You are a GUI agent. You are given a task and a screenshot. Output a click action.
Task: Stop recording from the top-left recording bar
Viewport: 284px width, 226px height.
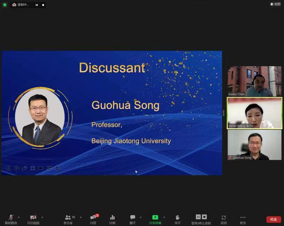43,5
